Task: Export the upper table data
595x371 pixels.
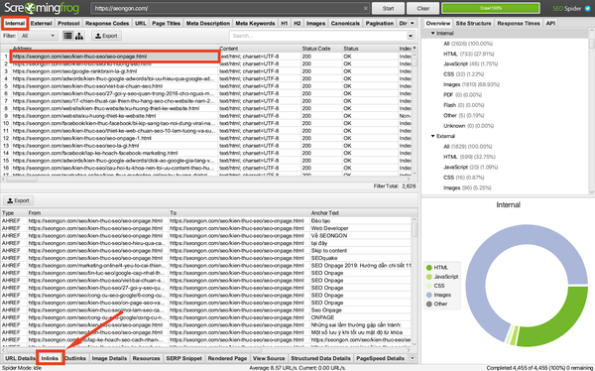Action: tap(106, 36)
